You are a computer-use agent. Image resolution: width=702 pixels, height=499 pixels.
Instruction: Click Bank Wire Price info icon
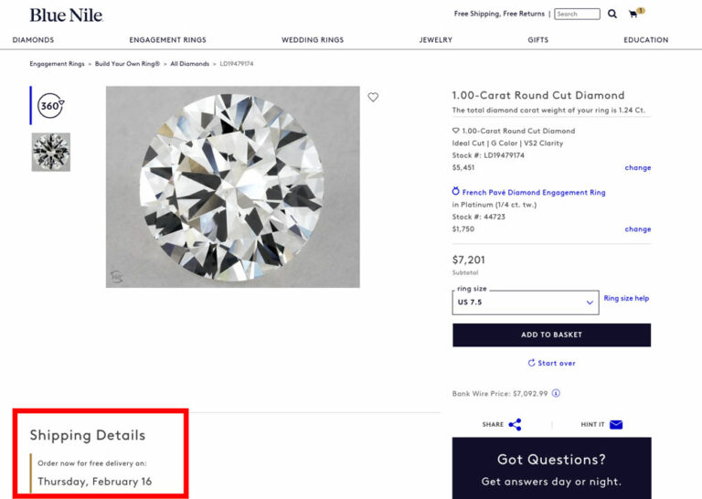click(x=556, y=394)
